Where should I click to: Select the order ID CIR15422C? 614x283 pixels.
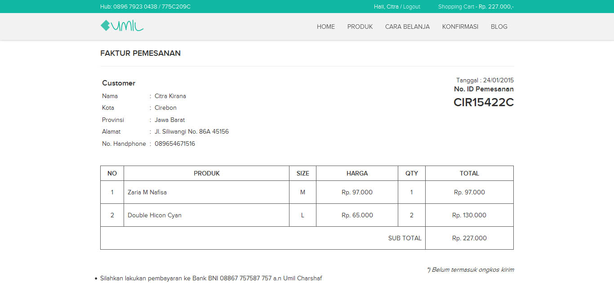click(483, 103)
